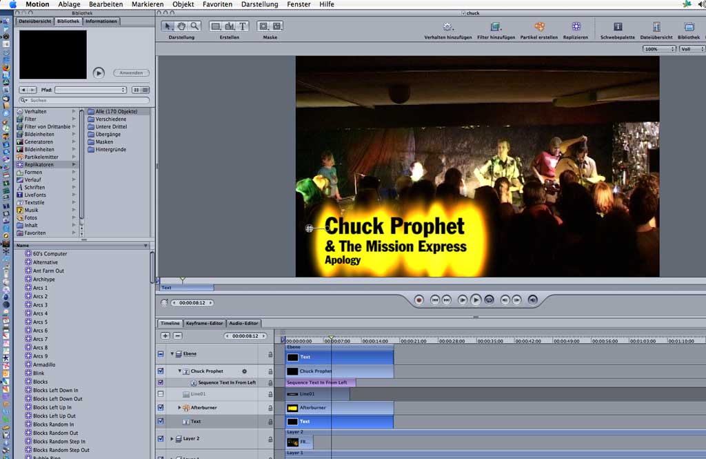Select the rectangle shape tool

(x=216, y=26)
